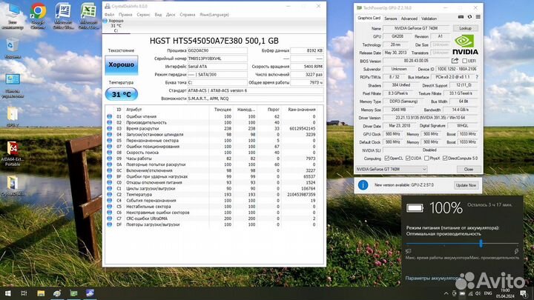This screenshot has width=534, height=300.
Task: Click the Lookup button in GPU-Z
Action: coord(465,28)
